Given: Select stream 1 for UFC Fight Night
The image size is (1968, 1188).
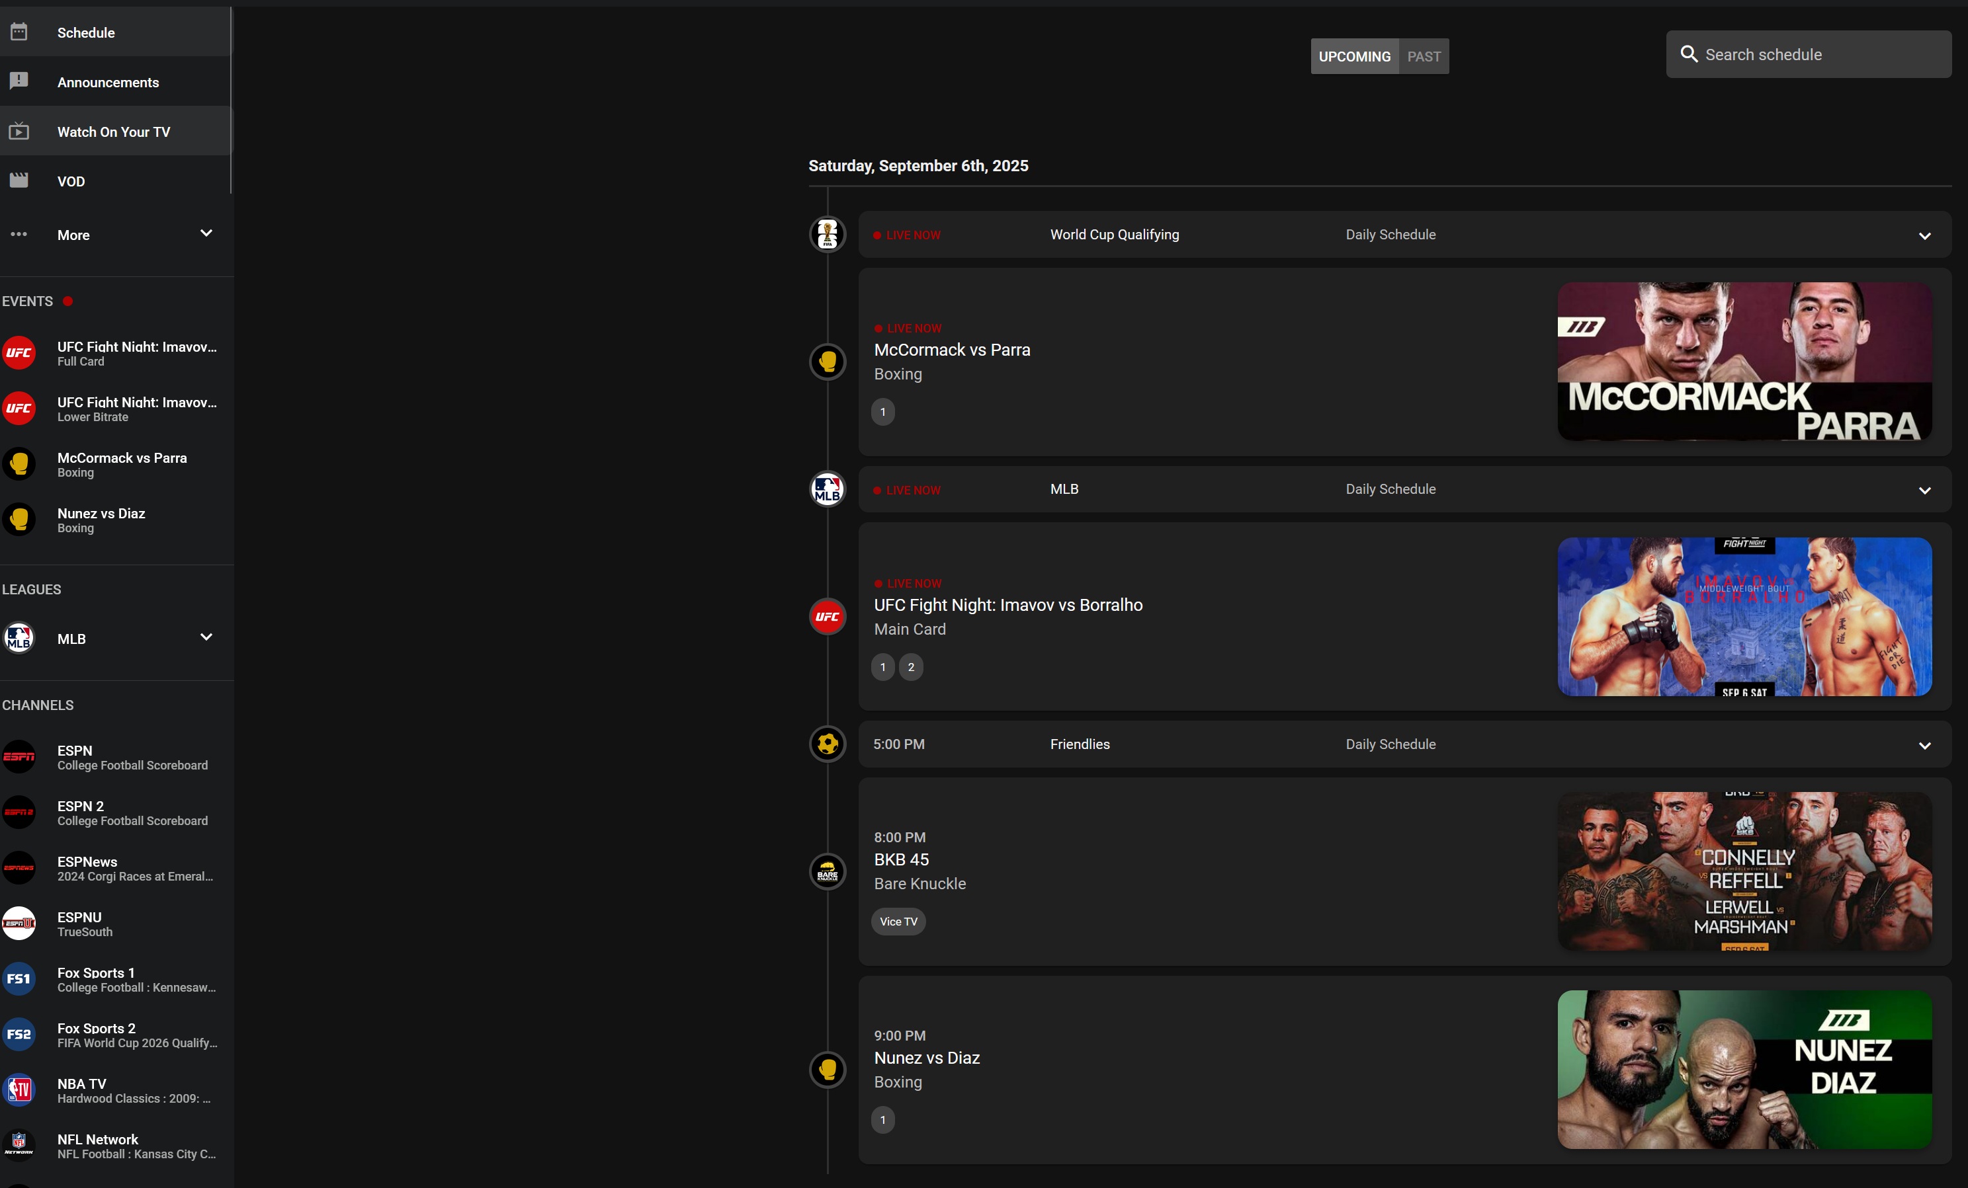Looking at the screenshot, I should pos(882,666).
